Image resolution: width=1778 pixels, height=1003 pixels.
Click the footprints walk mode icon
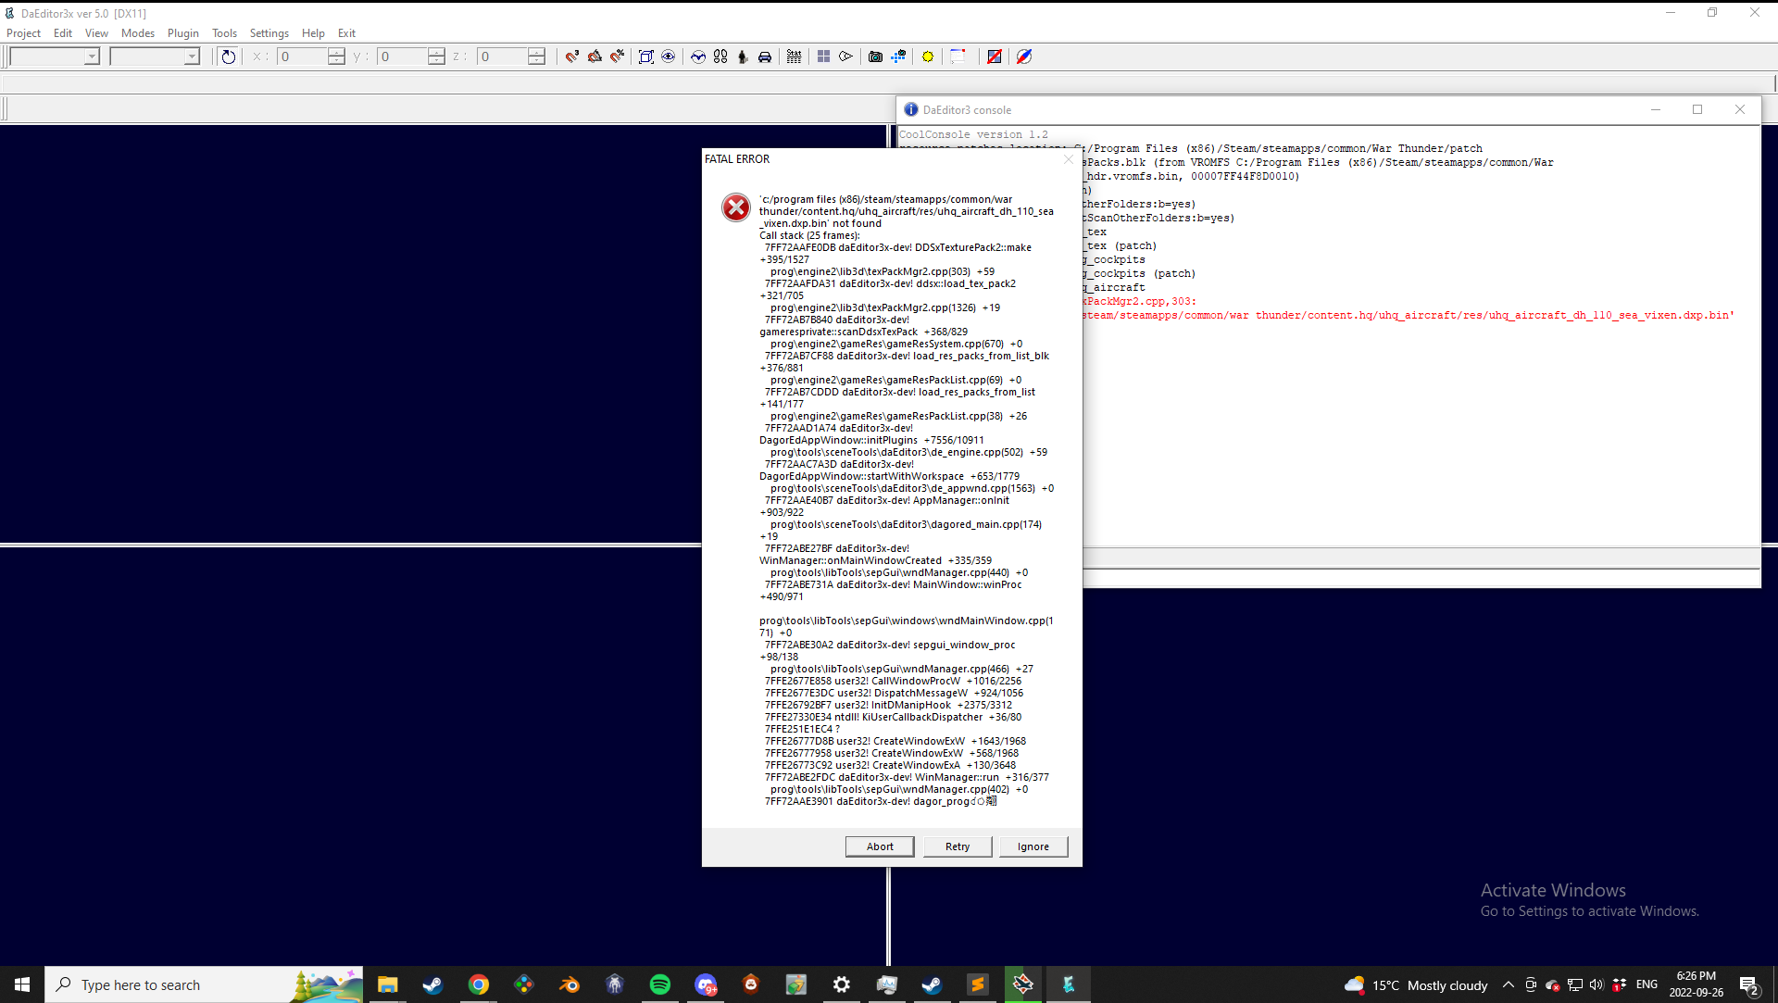pyautogui.click(x=720, y=56)
